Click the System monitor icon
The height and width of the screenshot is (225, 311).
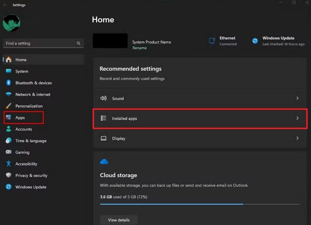click(8, 71)
